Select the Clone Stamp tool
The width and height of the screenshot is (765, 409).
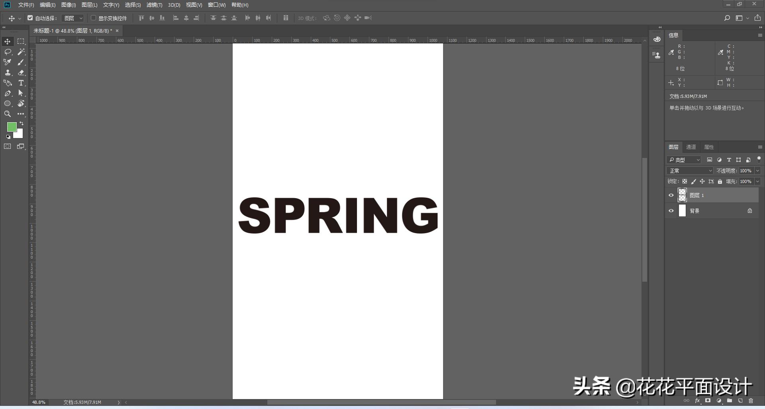tap(8, 73)
